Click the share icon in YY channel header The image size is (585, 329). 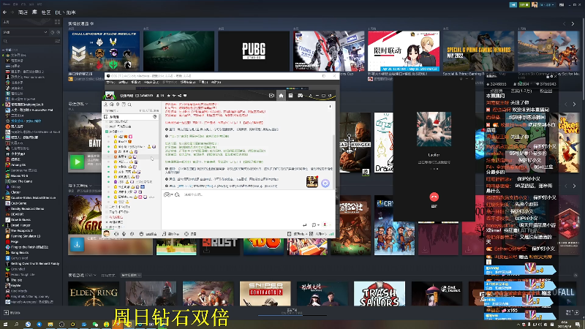tap(179, 96)
